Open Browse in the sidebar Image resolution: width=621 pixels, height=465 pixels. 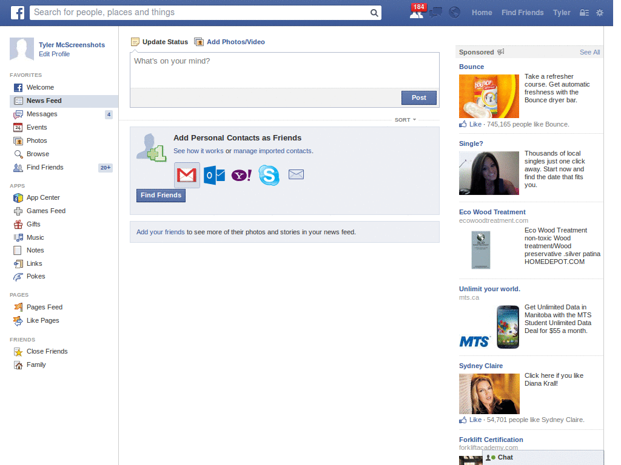pyautogui.click(x=64, y=154)
